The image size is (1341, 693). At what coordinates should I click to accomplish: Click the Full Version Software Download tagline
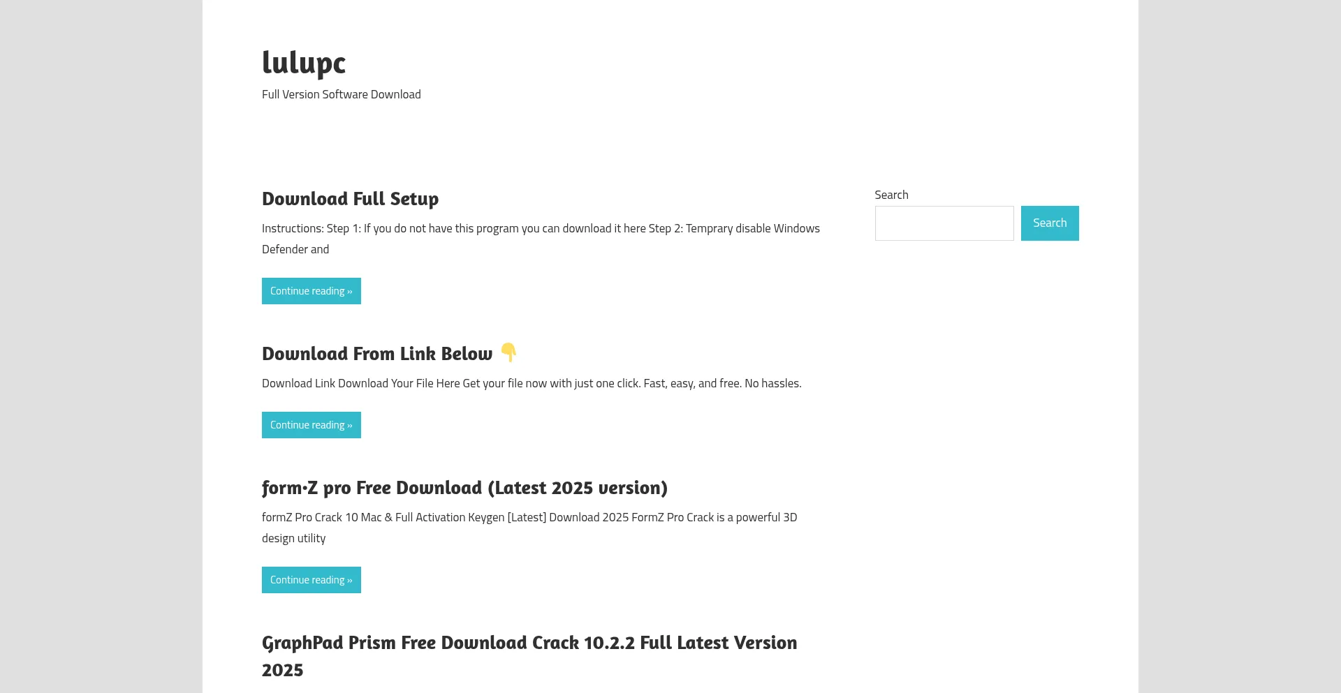341,94
